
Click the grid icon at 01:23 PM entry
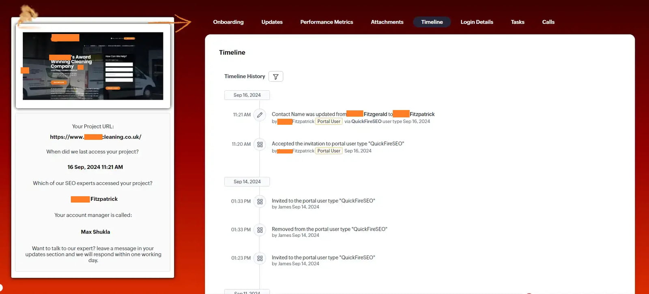point(260,258)
